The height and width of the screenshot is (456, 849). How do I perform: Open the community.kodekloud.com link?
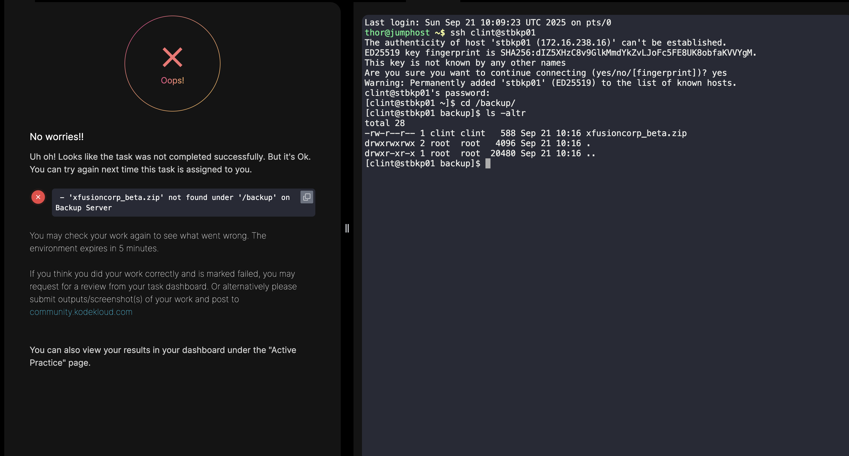pyautogui.click(x=81, y=312)
